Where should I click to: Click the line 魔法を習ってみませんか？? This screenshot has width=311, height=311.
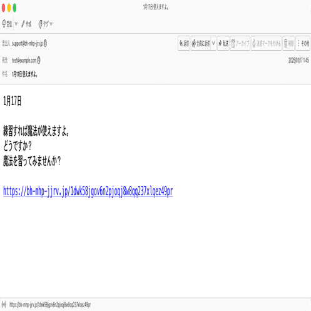32,161
